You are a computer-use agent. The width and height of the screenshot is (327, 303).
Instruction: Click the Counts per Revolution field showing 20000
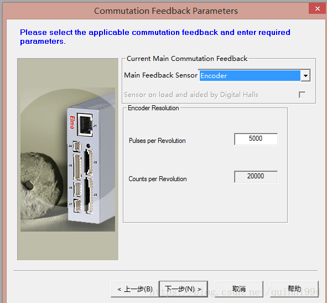[256, 177]
